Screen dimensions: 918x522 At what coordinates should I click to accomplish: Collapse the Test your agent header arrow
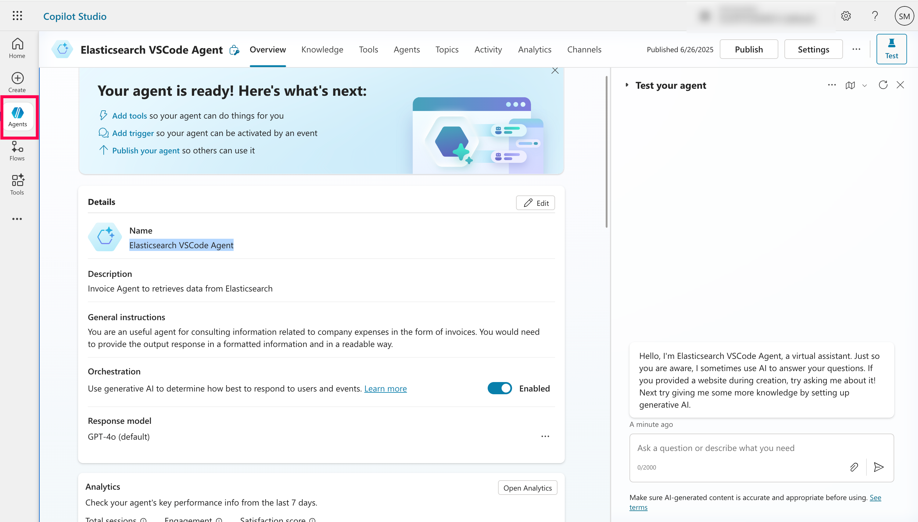click(x=627, y=85)
